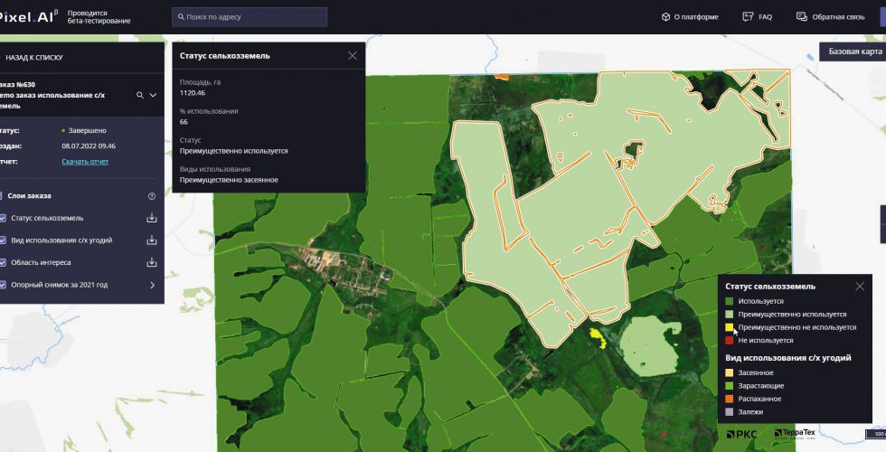Download the Статус сельхозземель layer
Image resolution: width=886 pixels, height=452 pixels.
point(152,218)
